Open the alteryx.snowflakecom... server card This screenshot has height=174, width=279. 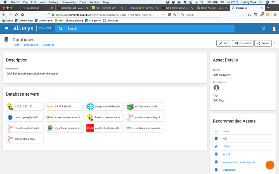point(105,107)
